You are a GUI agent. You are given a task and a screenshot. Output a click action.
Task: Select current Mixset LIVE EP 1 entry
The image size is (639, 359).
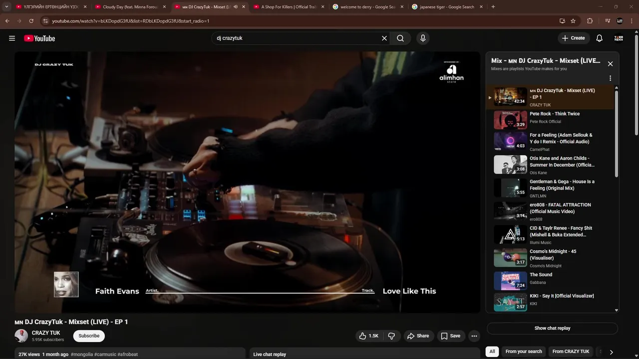(549, 97)
